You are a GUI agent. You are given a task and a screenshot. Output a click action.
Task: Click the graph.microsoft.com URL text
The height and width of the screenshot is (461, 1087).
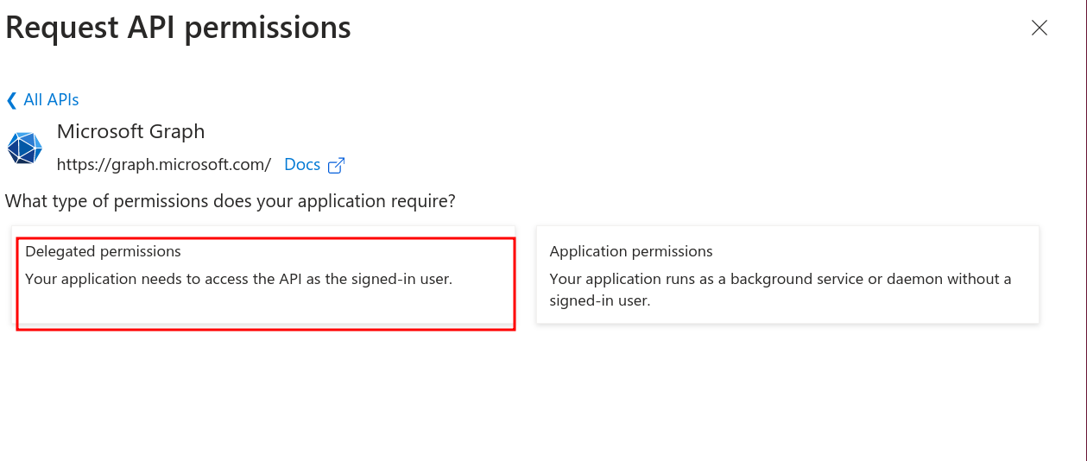tap(164, 164)
